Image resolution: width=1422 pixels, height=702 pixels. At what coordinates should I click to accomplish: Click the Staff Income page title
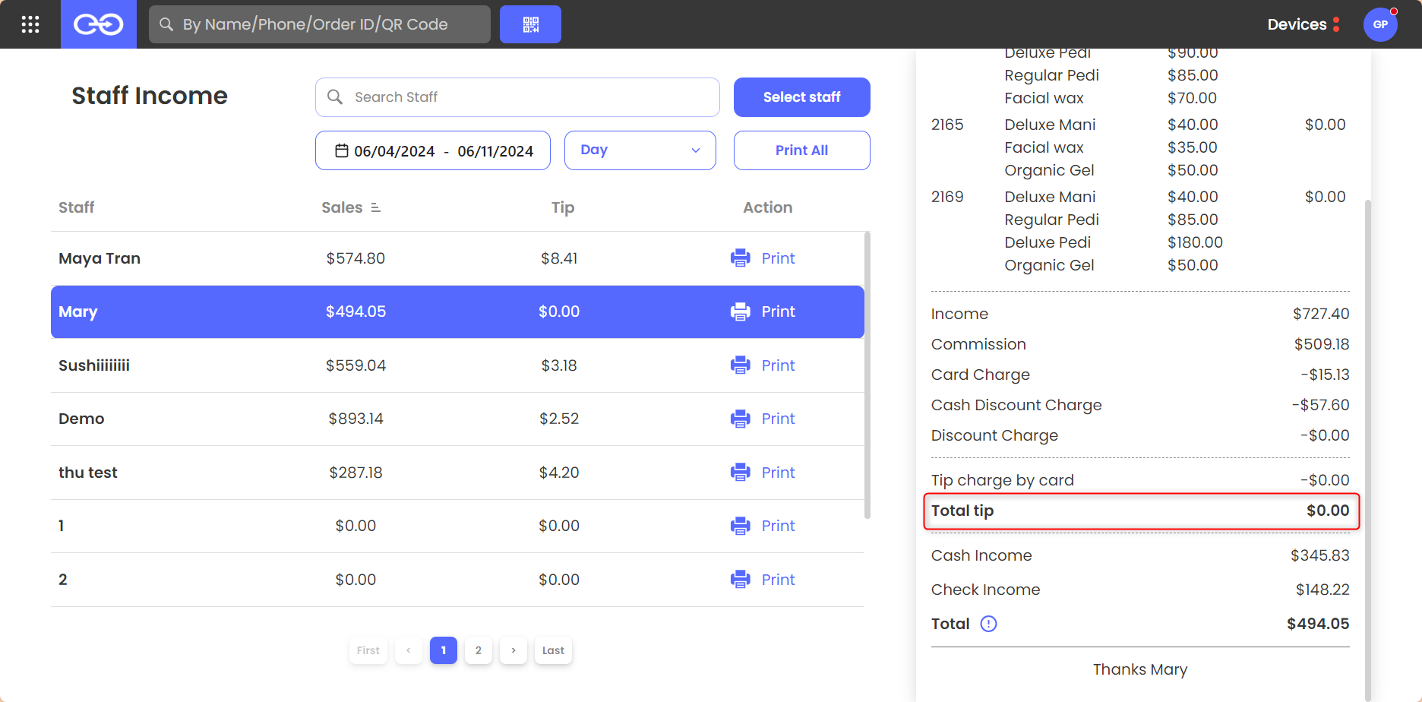[150, 96]
